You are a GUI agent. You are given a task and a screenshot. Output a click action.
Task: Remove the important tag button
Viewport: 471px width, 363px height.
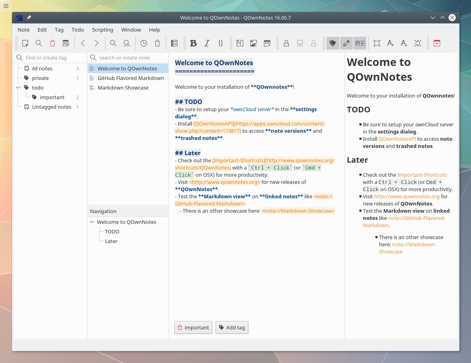(x=193, y=327)
